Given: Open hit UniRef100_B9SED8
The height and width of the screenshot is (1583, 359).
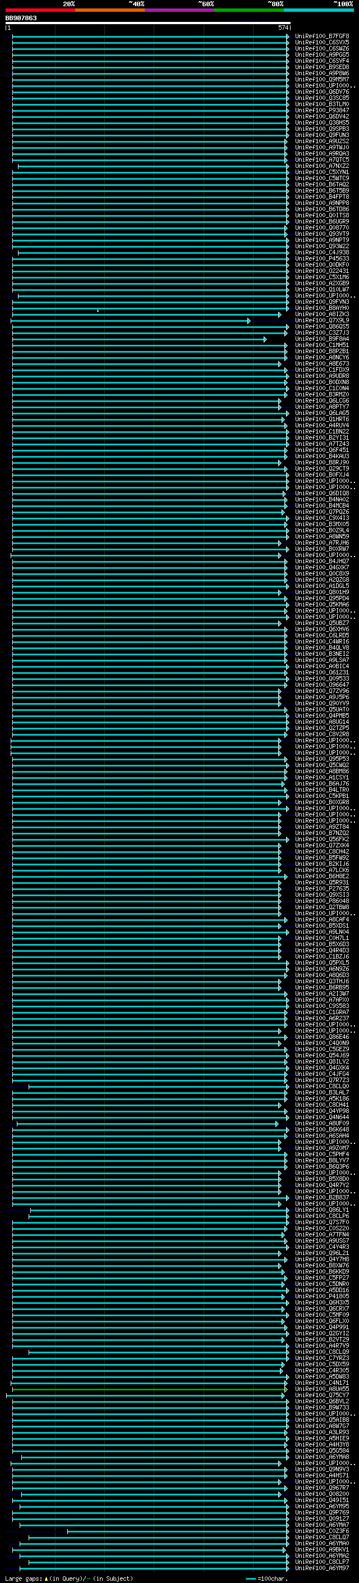Looking at the screenshot, I should 322,67.
